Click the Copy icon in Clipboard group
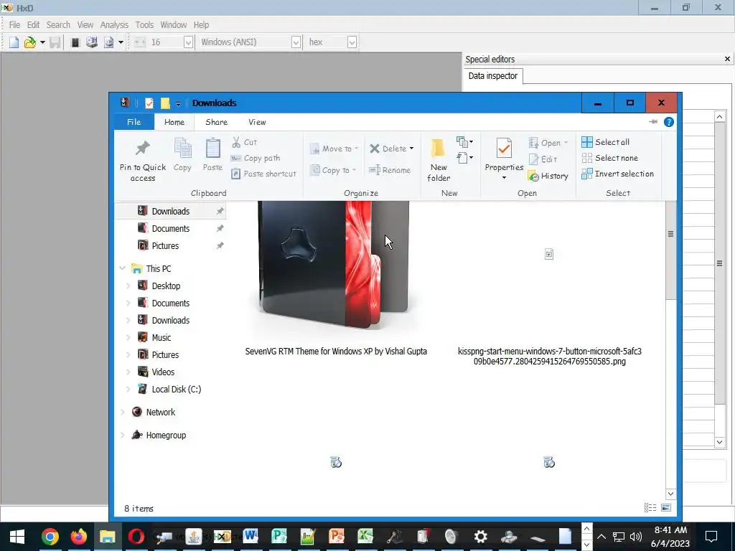 pyautogui.click(x=182, y=148)
